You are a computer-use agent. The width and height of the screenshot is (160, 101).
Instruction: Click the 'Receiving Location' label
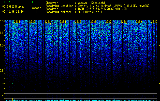pos(59,6)
